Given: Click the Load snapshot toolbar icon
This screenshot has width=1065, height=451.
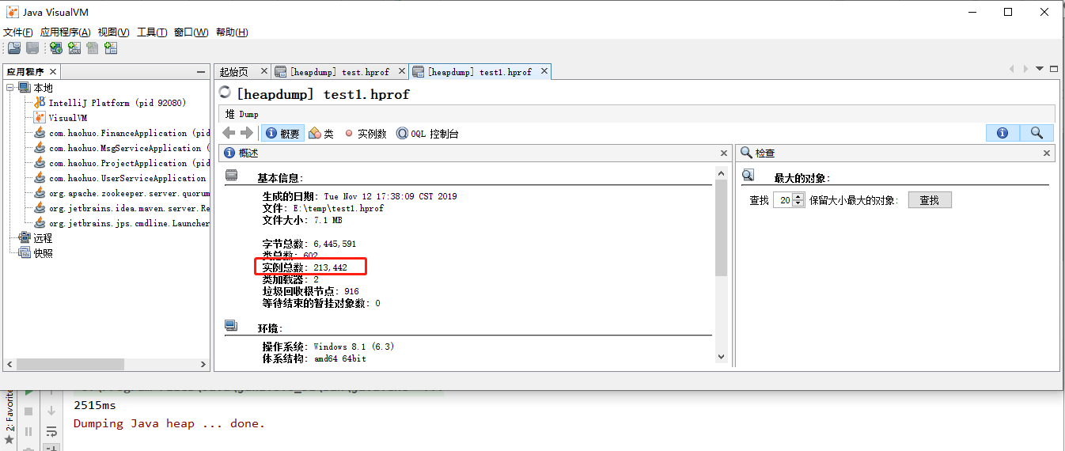Looking at the screenshot, I should click(x=13, y=48).
